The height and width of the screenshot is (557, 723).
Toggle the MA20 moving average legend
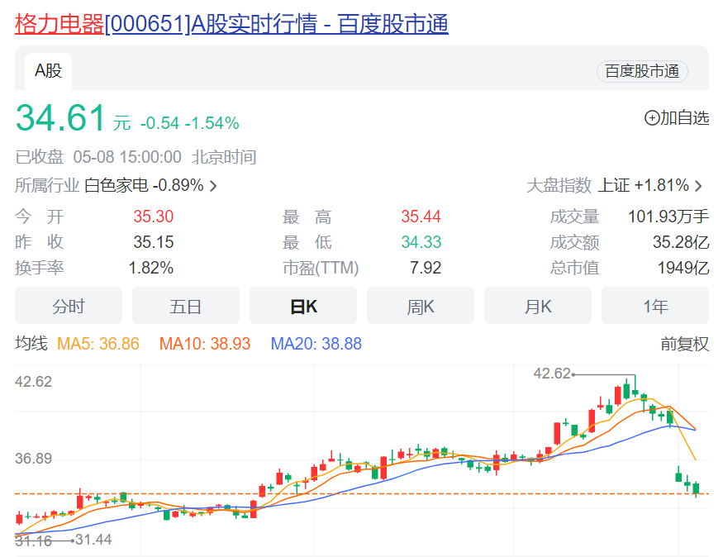click(x=316, y=344)
